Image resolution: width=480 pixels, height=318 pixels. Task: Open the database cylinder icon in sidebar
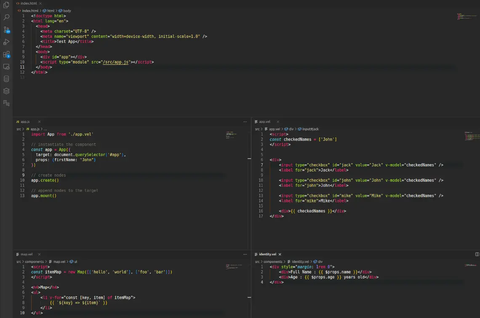6,79
